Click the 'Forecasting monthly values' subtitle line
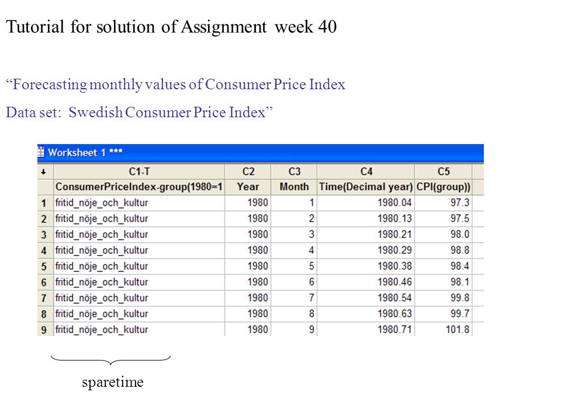This screenshot has width=561, height=420. [175, 85]
